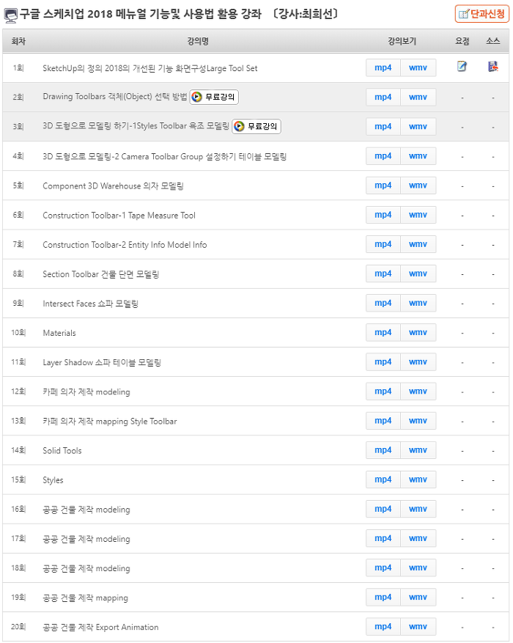Click the monitor icon beside the course title
The width and height of the screenshot is (513, 643).
tap(11, 15)
